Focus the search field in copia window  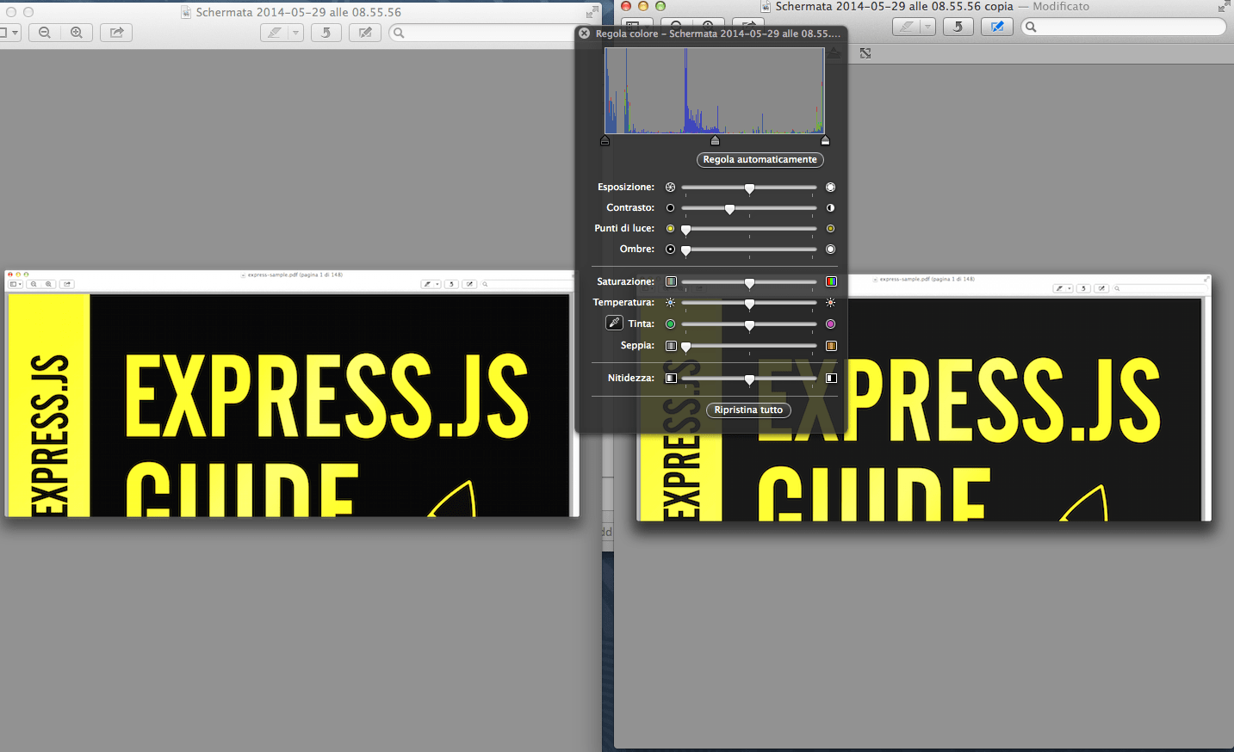[x=1123, y=27]
